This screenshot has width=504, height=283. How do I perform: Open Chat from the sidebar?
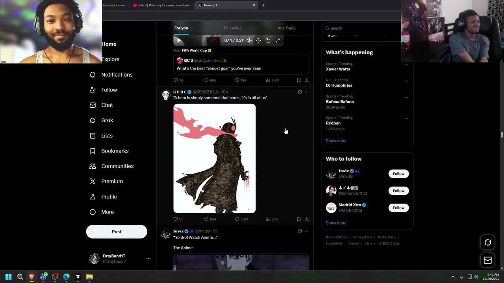coord(101,105)
